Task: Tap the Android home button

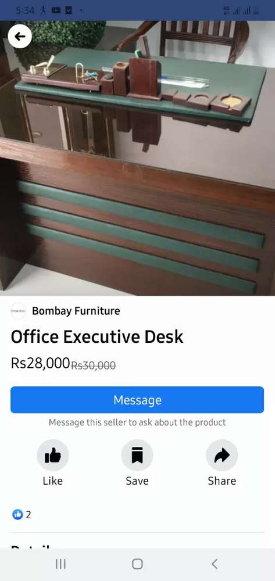Action: [137, 564]
